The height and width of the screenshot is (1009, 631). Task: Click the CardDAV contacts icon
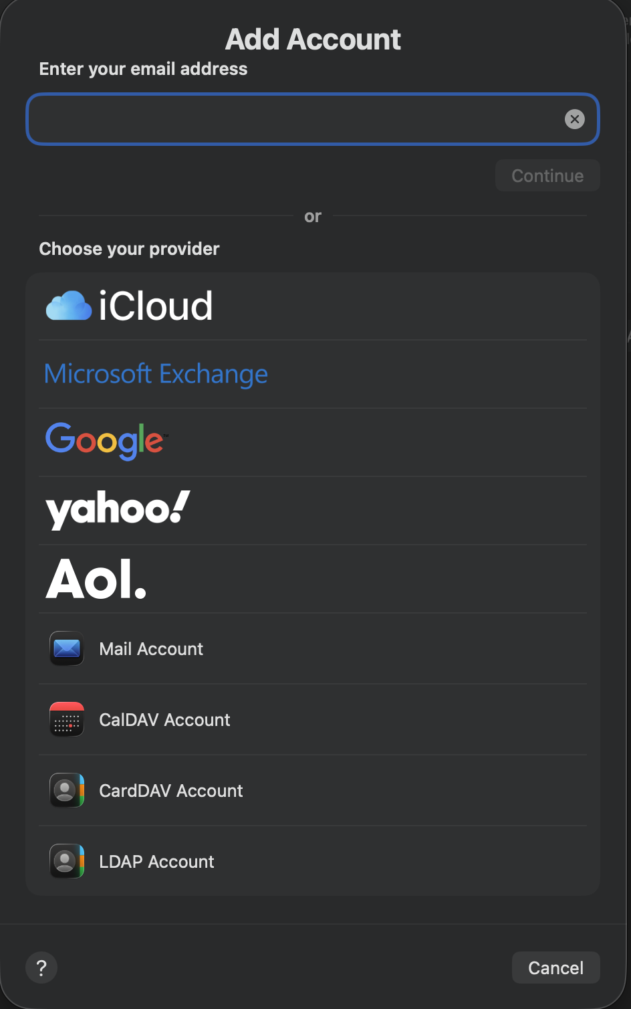point(66,790)
